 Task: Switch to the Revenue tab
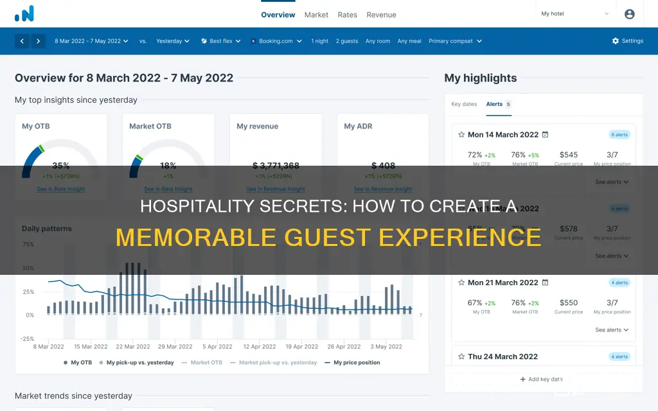[381, 15]
